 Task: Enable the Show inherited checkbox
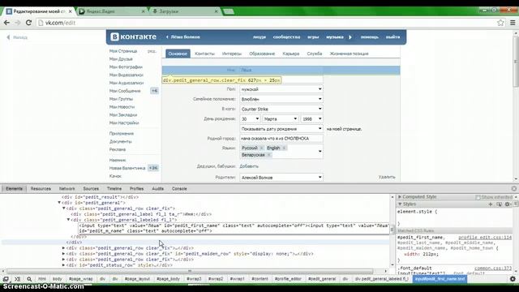click(x=478, y=197)
